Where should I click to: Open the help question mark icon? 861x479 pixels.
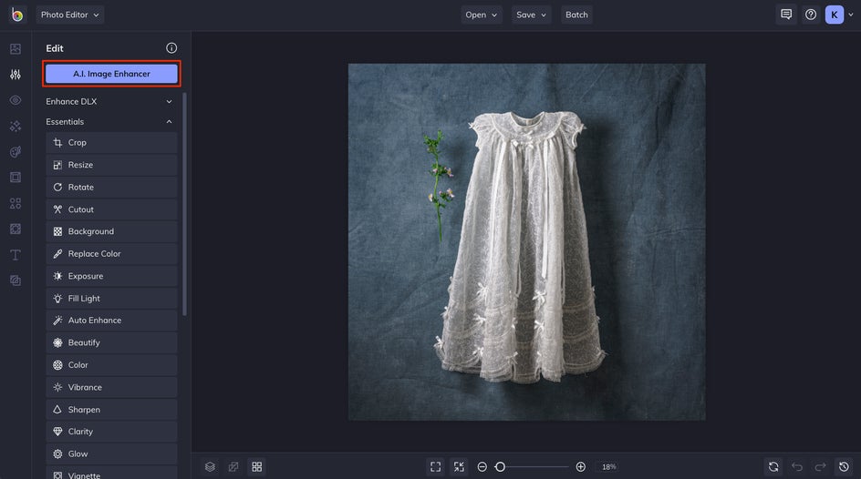811,15
